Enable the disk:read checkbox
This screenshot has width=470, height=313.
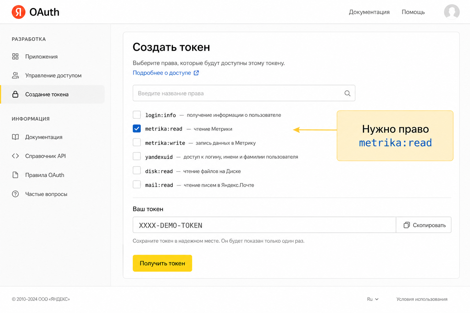point(137,170)
